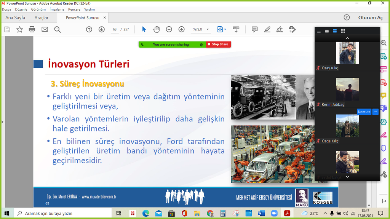The height and width of the screenshot is (219, 390).
Task: Select Kerim Adıbaş video thumbnail
Action: click(347, 90)
